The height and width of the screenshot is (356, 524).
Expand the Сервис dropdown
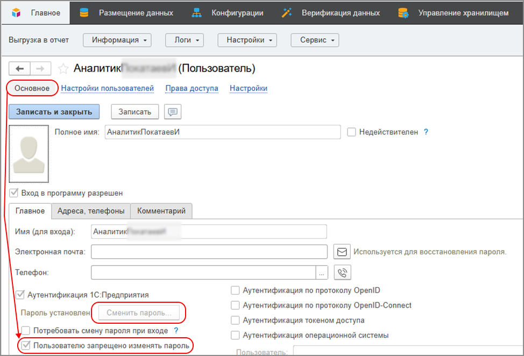click(x=315, y=40)
